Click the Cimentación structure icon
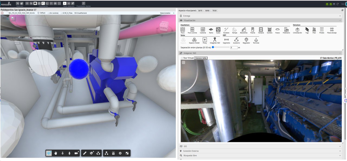 (297, 30)
